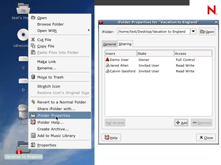Screen dimensions: 221x165
Task: Click the Remove button
Action: click(202, 123)
